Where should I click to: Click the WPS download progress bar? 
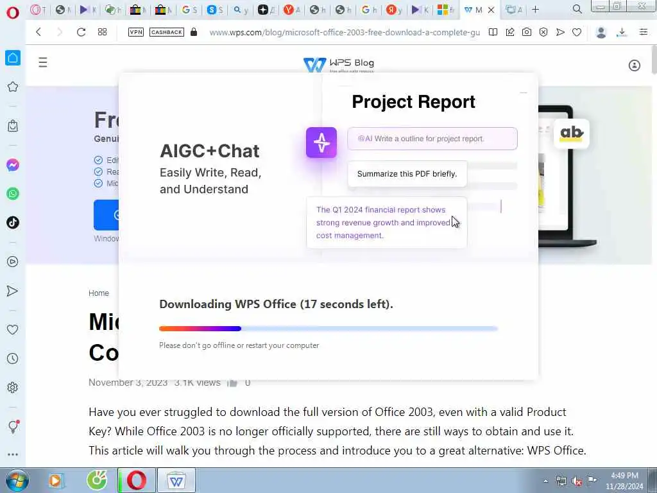[x=328, y=329]
